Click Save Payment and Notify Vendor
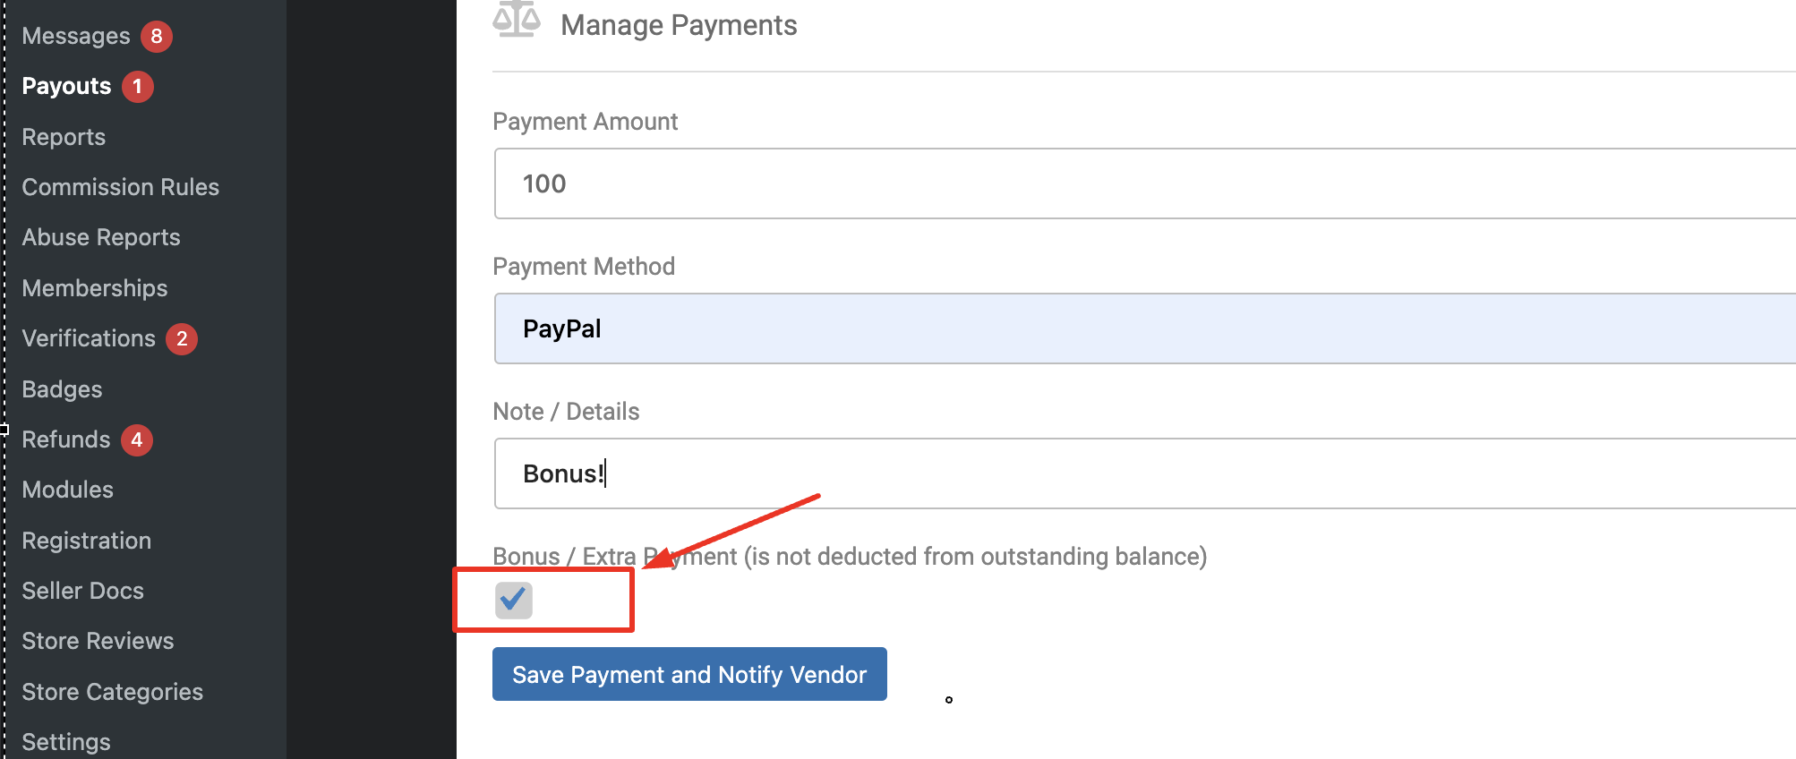 coord(689,674)
